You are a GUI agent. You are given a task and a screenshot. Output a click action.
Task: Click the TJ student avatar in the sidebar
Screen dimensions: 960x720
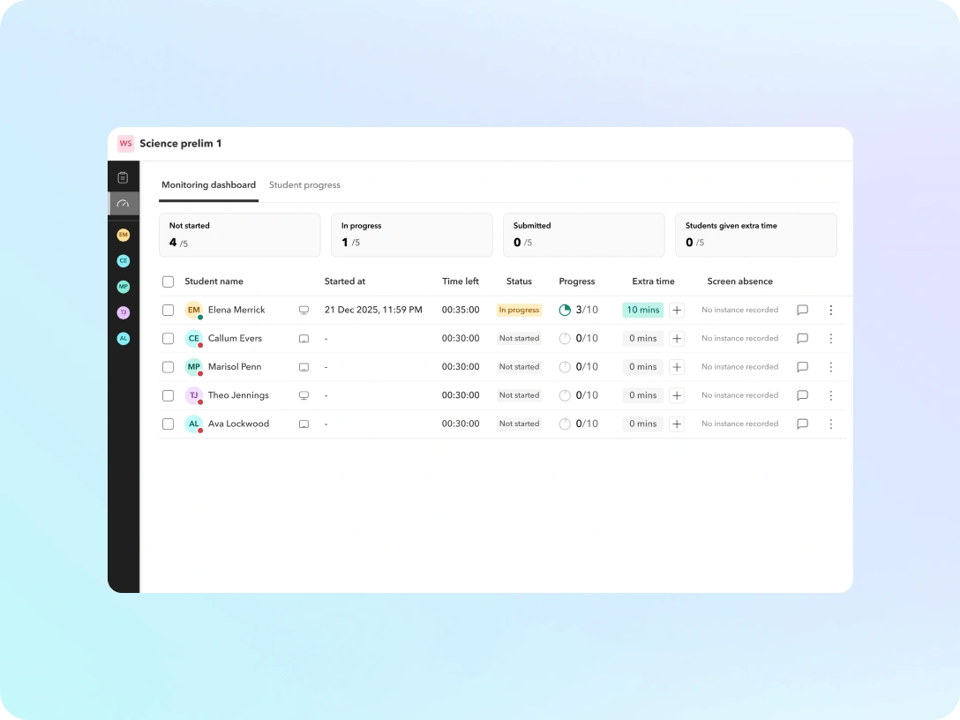[123, 312]
